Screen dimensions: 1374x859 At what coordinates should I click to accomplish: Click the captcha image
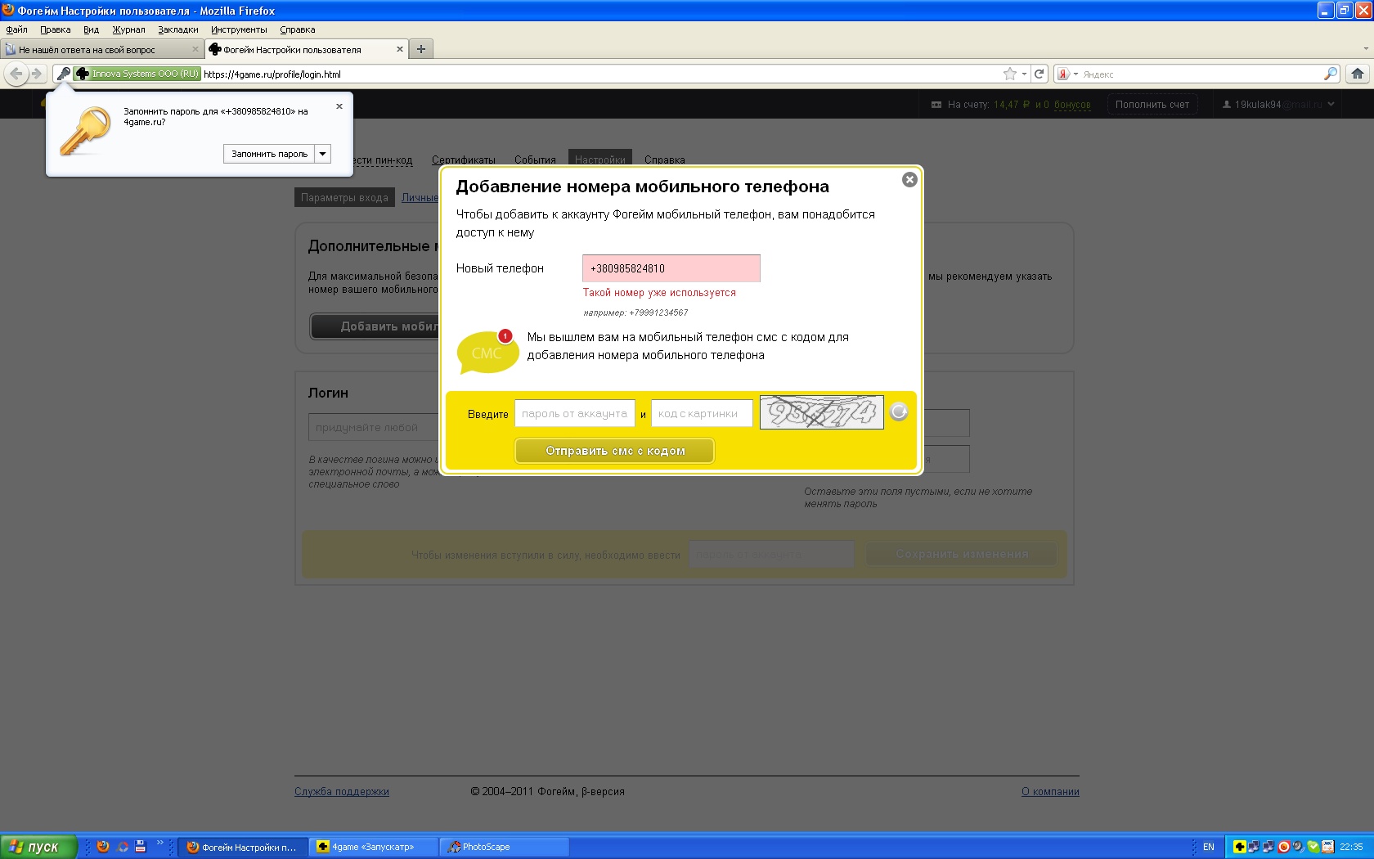point(822,412)
